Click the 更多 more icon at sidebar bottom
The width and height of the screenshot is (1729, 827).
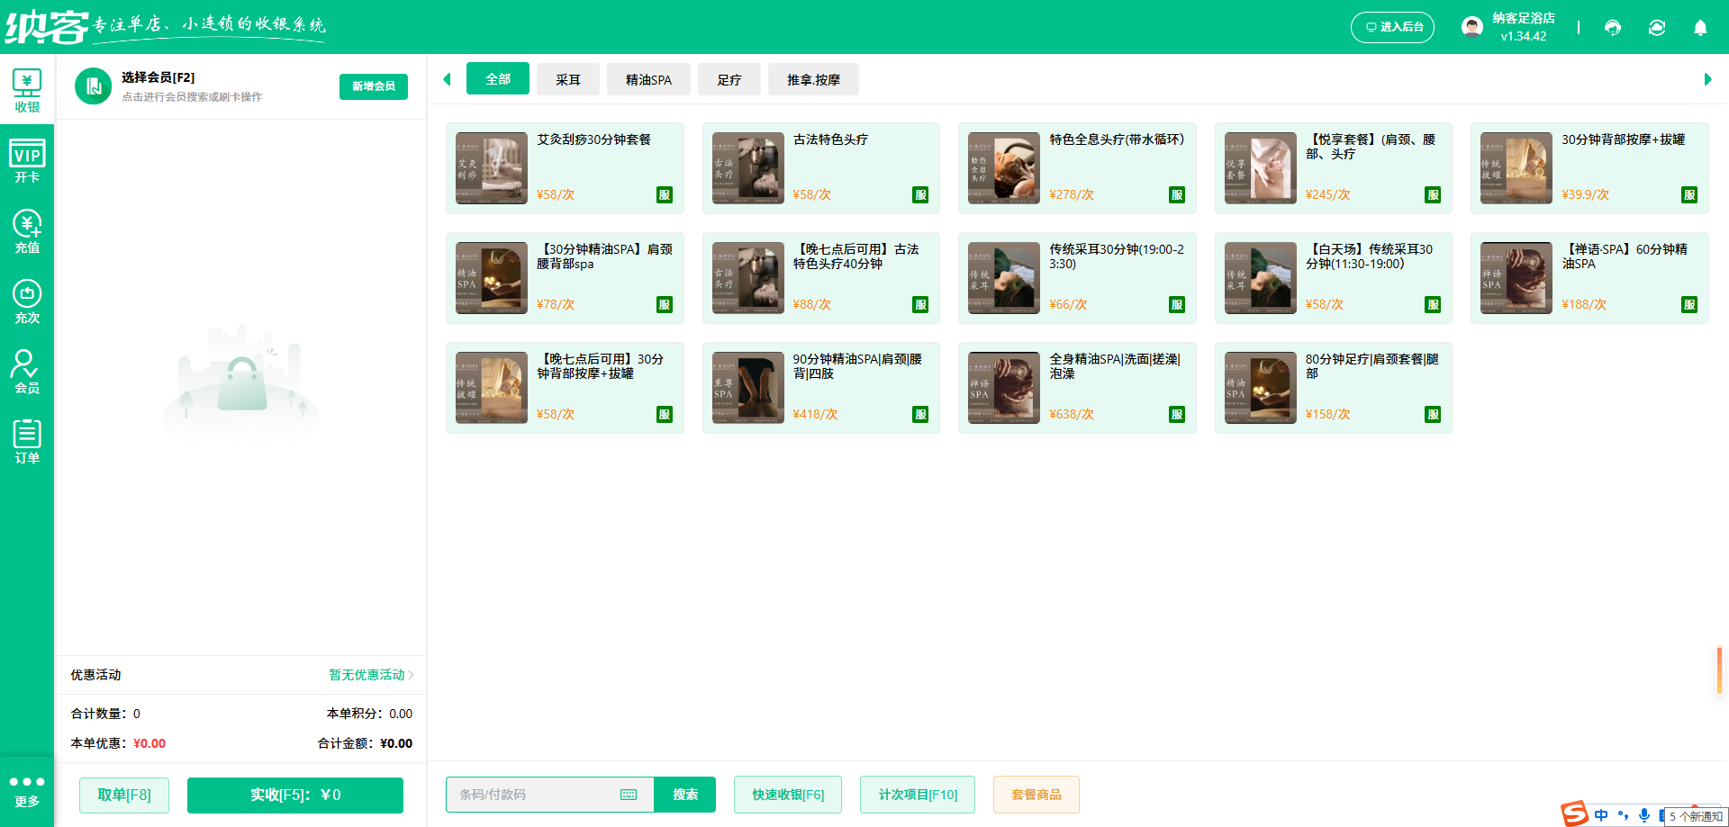[27, 790]
